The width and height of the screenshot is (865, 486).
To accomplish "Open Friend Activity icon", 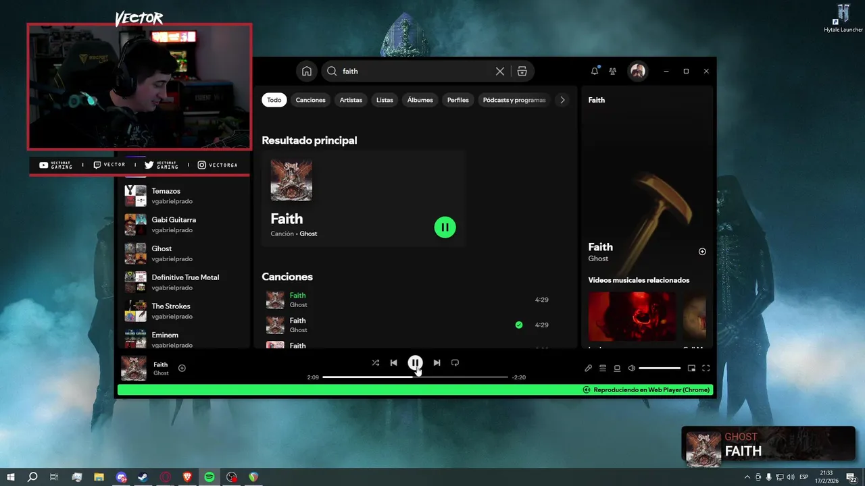I will (613, 71).
